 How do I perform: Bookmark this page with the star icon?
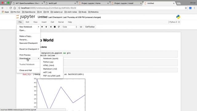pyautogui.click(x=186, y=8)
